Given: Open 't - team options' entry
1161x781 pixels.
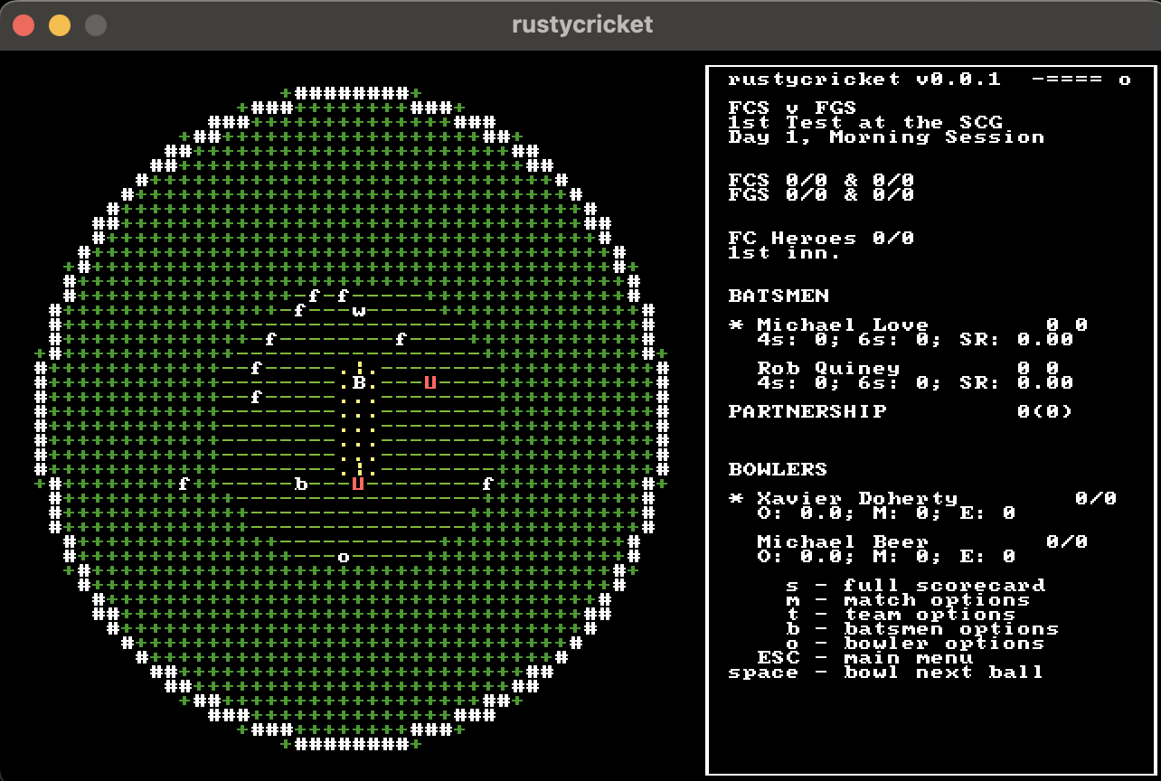Looking at the screenshot, I should [x=901, y=615].
